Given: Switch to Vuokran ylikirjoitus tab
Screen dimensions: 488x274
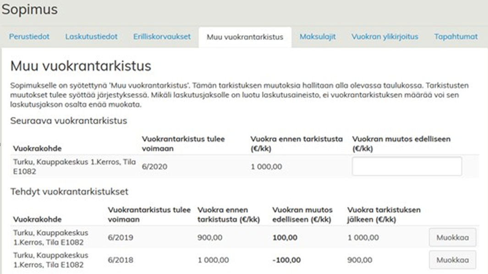Looking at the screenshot, I should [384, 37].
